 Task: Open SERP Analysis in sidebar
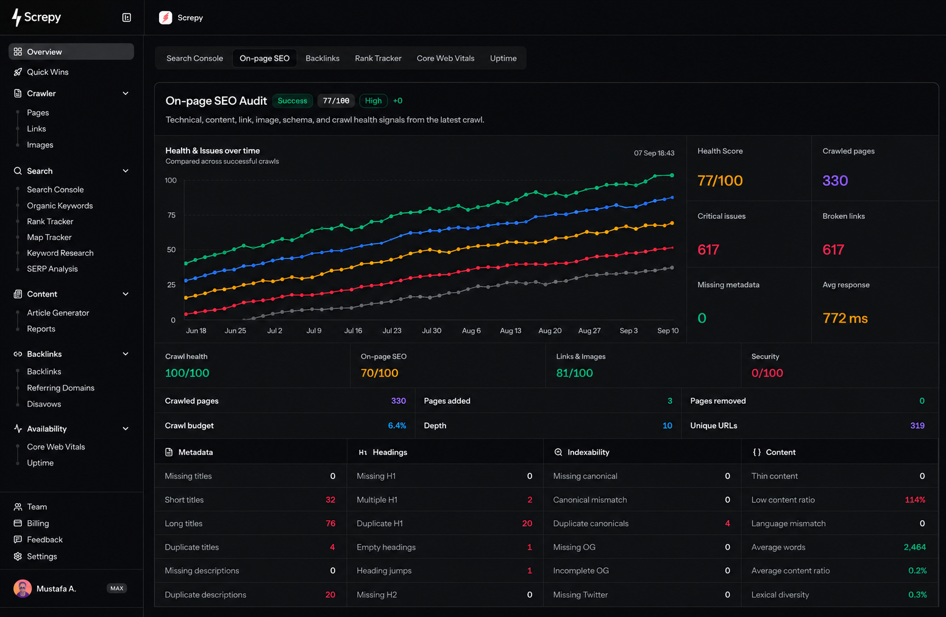pos(52,269)
